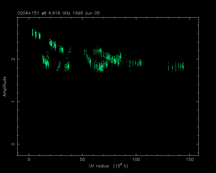The width and height of the screenshot is (216, 173).
Task: Select the rightmost data cluster near UV radius 140
Action: pyautogui.click(x=178, y=67)
